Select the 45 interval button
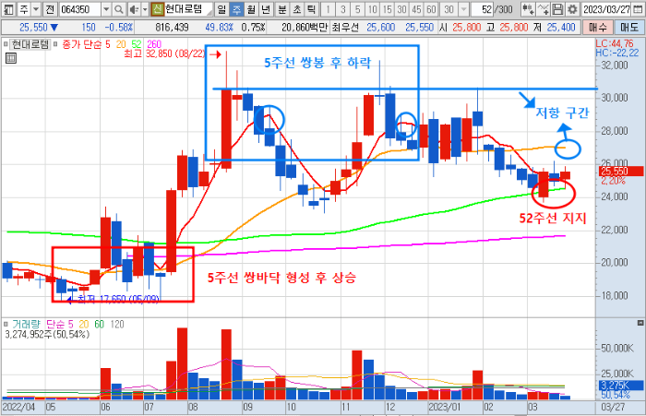Viewport: 646px width, 416px height. click(416, 8)
